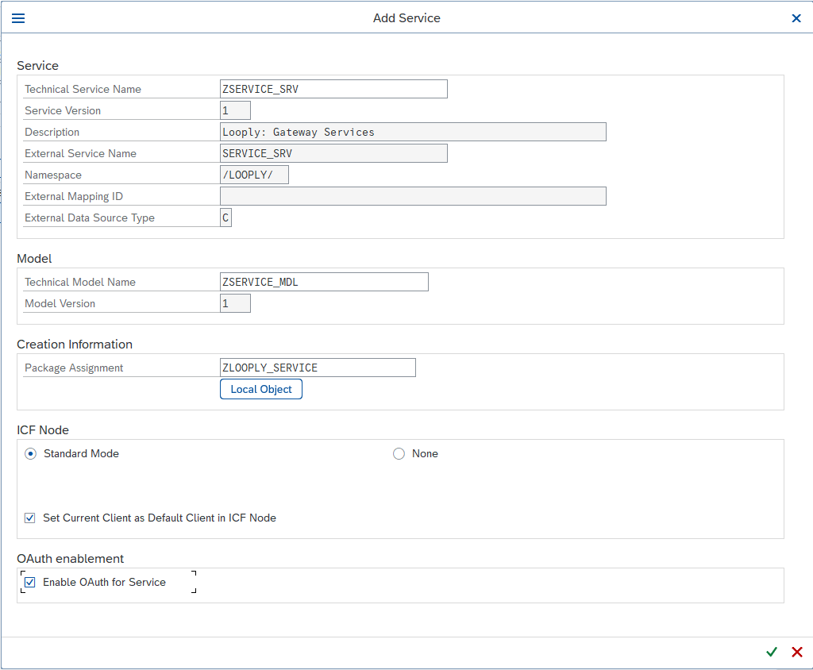Open the hamburger menu icon
The image size is (813, 670).
pyautogui.click(x=17, y=18)
